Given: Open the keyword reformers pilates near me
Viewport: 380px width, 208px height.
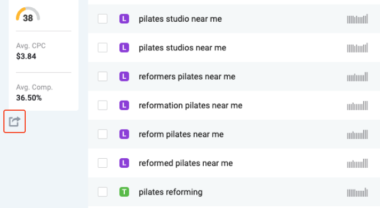Looking at the screenshot, I should tap(187, 77).
